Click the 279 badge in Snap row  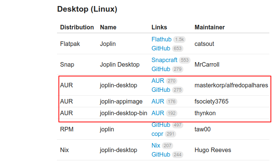[x=177, y=69]
